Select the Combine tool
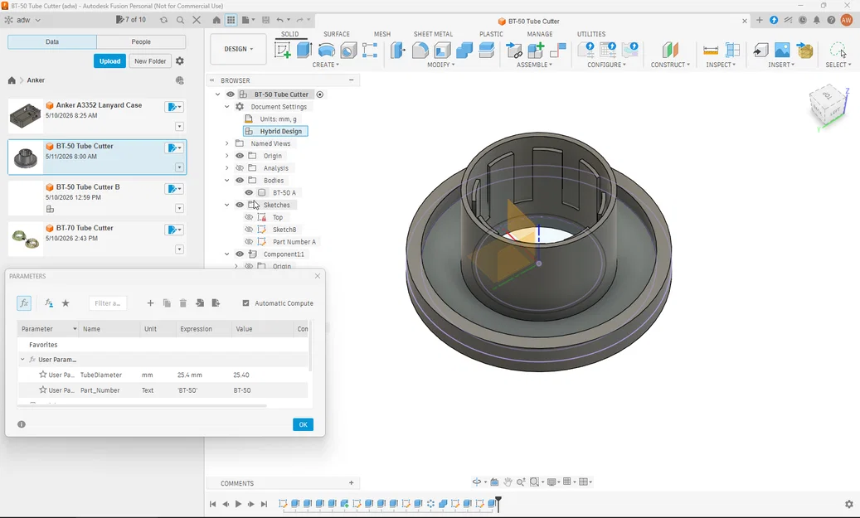This screenshot has height=518, width=860. click(464, 51)
